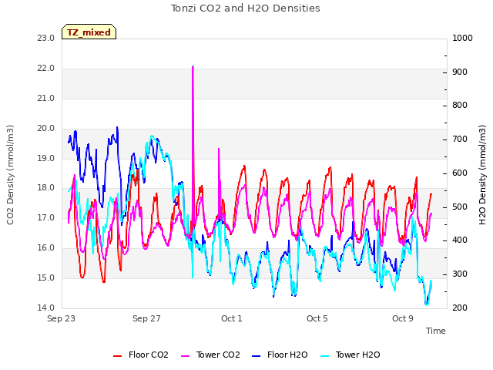Click the tall magenta spike peak near 22
Image resolution: width=493 pixels, height=370 pixels.
(x=193, y=66)
